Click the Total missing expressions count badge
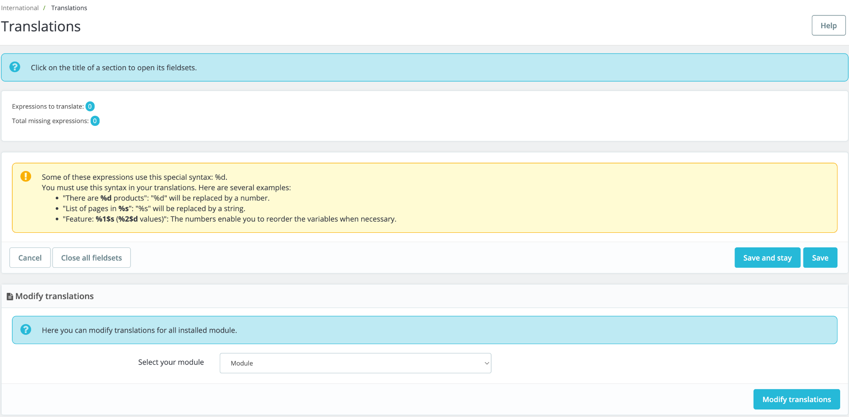Screen dimensions: 849x417 [95, 121]
